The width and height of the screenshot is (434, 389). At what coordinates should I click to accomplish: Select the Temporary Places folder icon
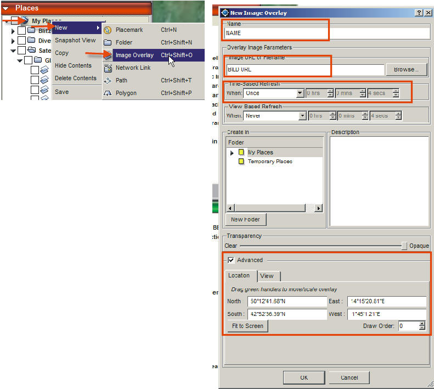tap(241, 162)
